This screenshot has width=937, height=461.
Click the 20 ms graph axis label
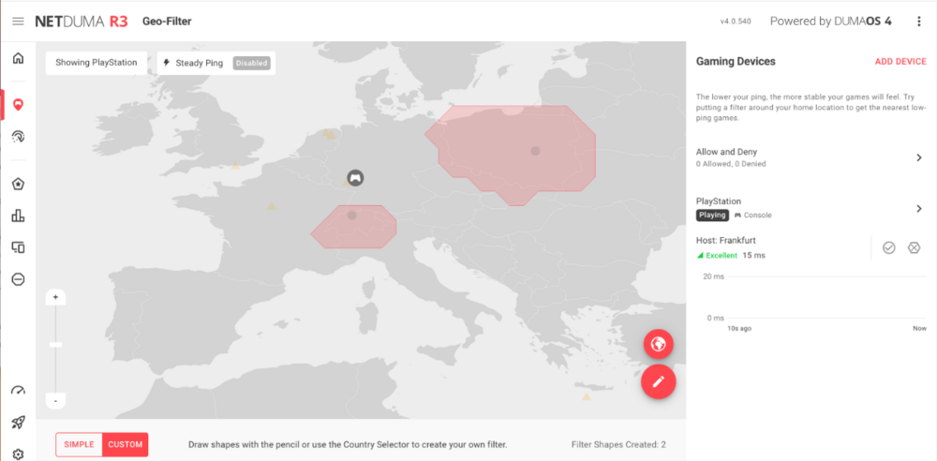(713, 276)
